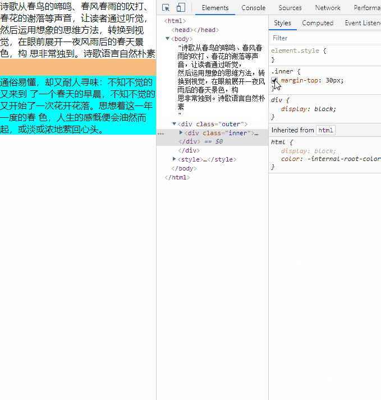This screenshot has width=381, height=400.
Task: Collapse the body element node
Action: tap(167, 39)
